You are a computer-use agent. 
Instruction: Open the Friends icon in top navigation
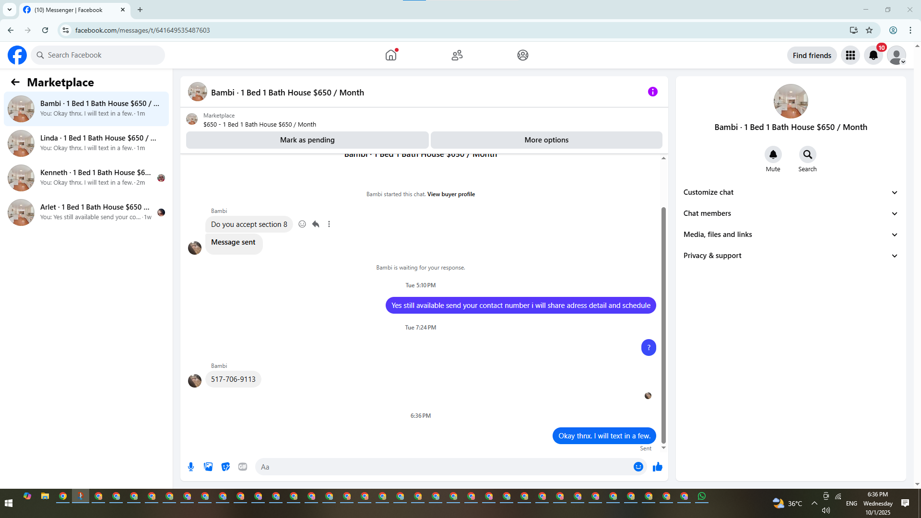457,55
